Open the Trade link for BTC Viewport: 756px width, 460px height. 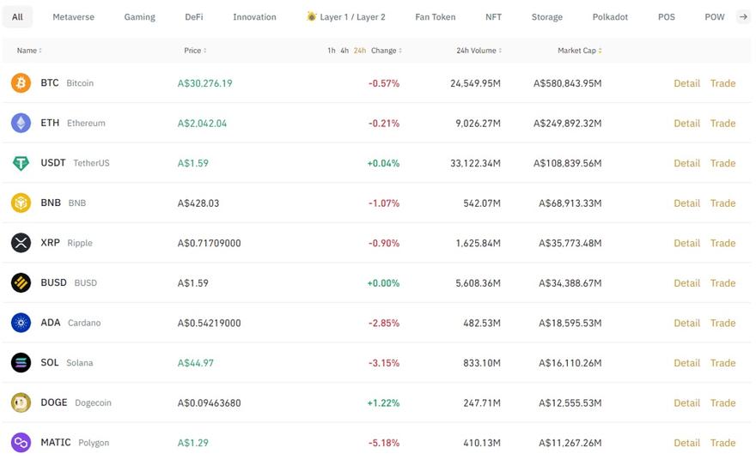[722, 83]
